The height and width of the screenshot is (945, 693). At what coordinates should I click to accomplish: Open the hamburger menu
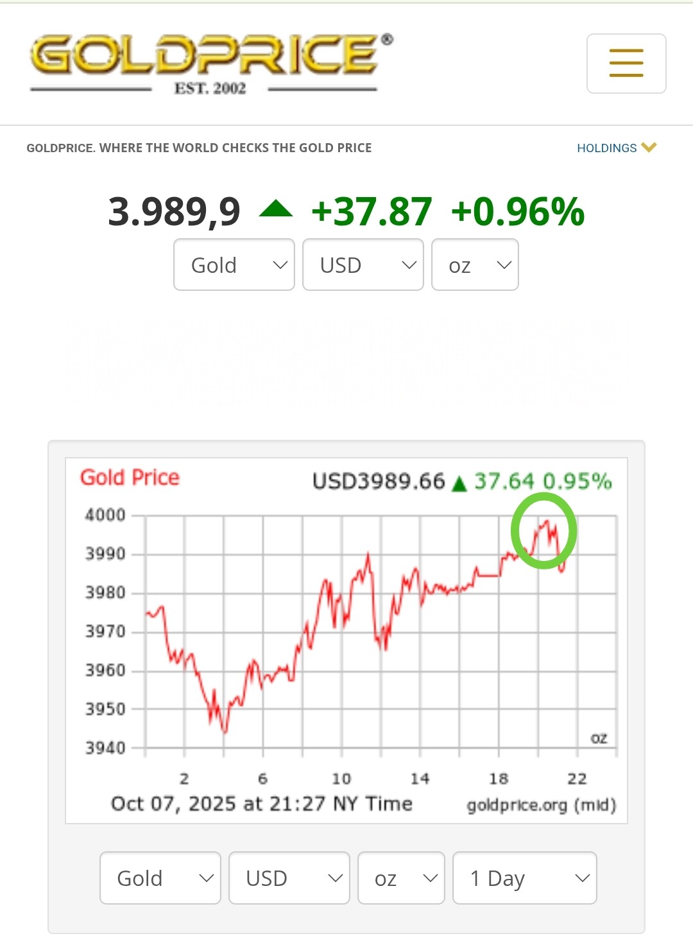coord(626,64)
